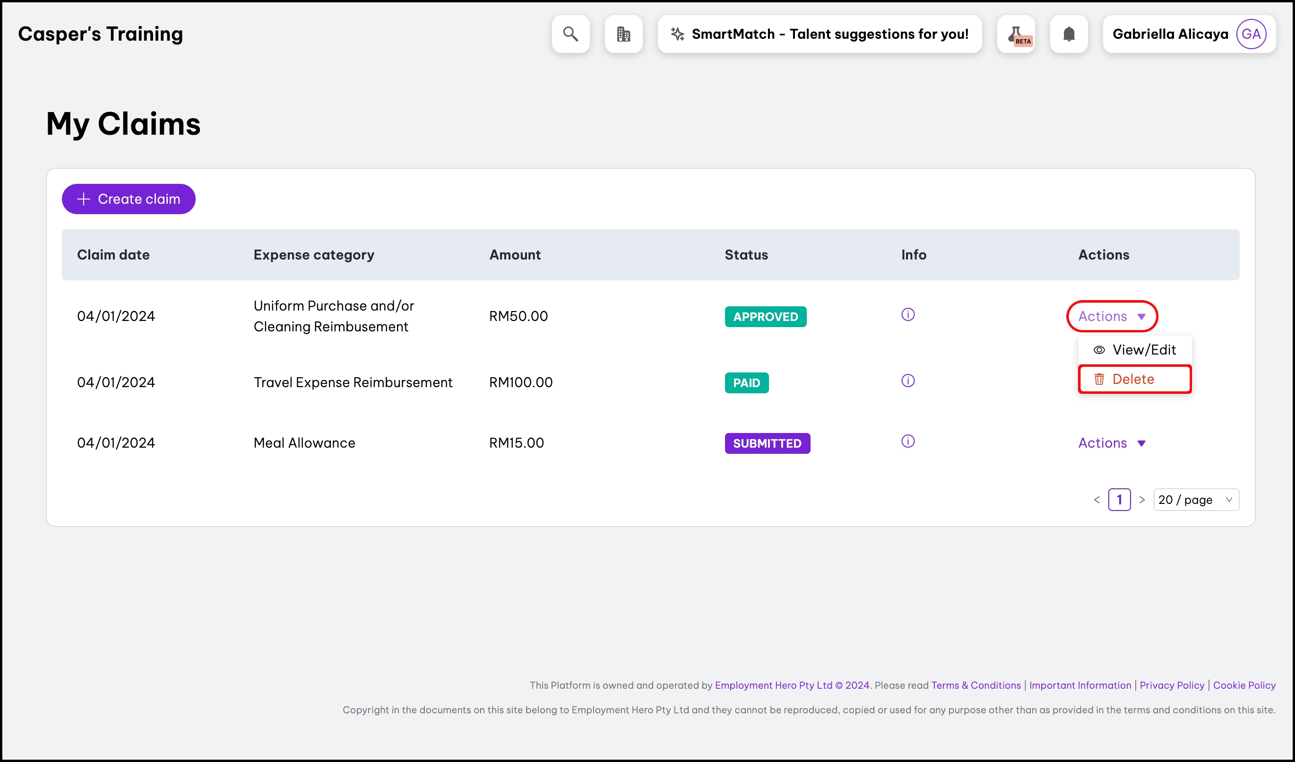The image size is (1295, 762).
Task: Open SmartMatch talent suggestions
Action: click(820, 34)
